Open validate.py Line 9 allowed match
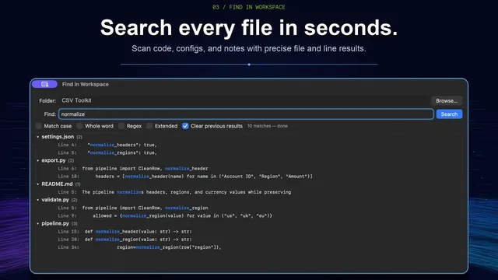Image resolution: width=498 pixels, height=280 pixels. tap(165, 216)
